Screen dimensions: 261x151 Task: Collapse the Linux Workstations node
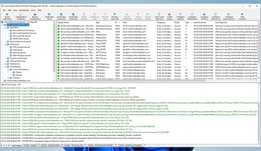point(8,70)
